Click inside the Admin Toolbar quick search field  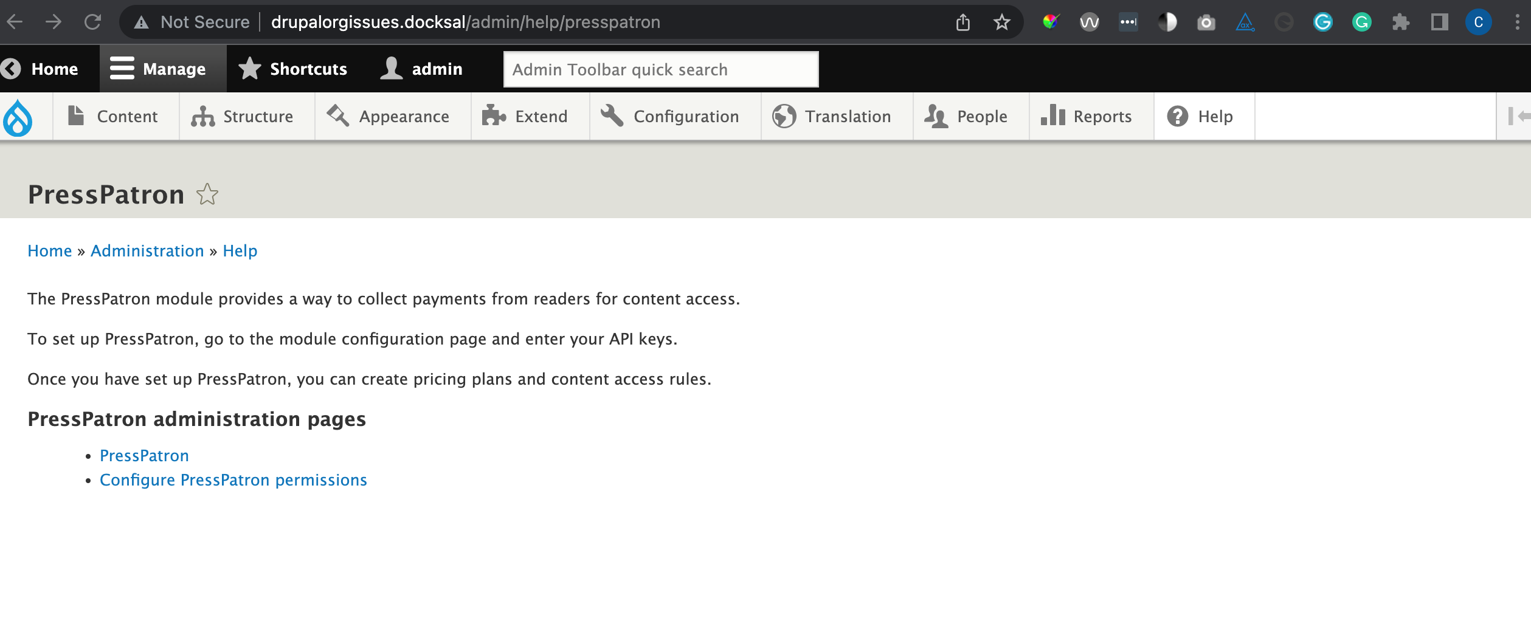(x=660, y=69)
